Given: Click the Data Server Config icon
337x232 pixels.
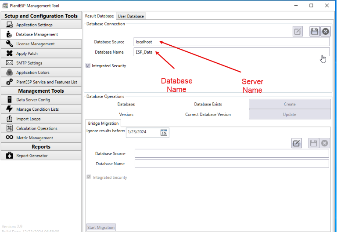Looking at the screenshot, I should click(10, 99).
